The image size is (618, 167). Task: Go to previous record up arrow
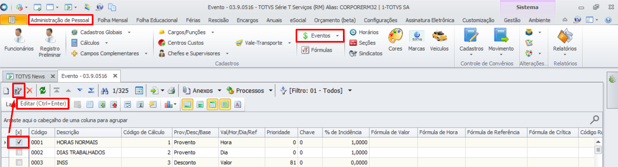click(68, 91)
